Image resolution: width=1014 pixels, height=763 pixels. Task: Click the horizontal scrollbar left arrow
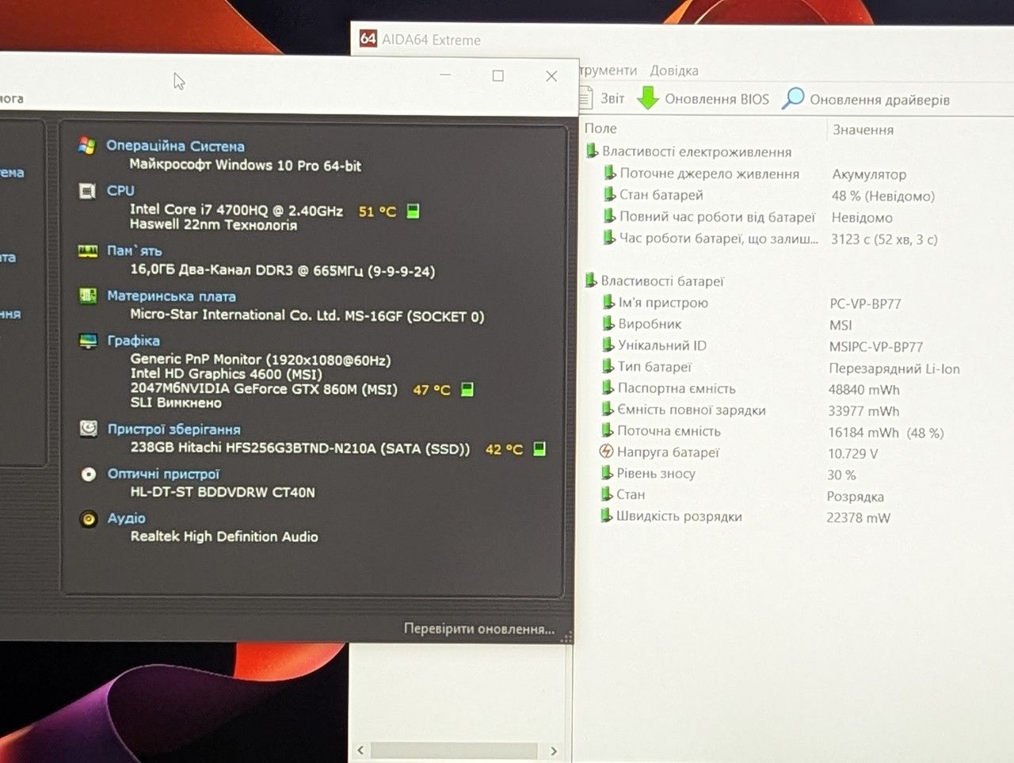[x=360, y=750]
